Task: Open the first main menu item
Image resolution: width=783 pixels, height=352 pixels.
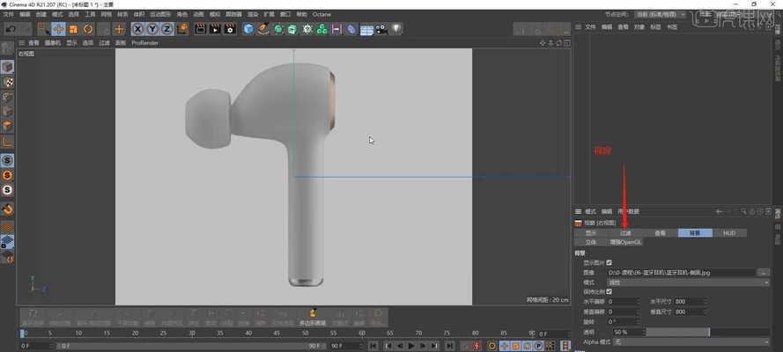Action: (9, 14)
